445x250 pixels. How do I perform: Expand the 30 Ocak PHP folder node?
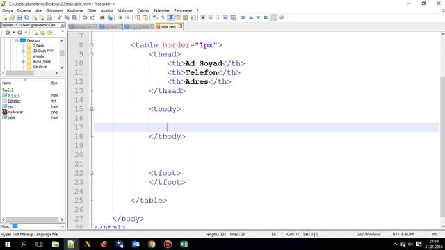click(x=23, y=51)
